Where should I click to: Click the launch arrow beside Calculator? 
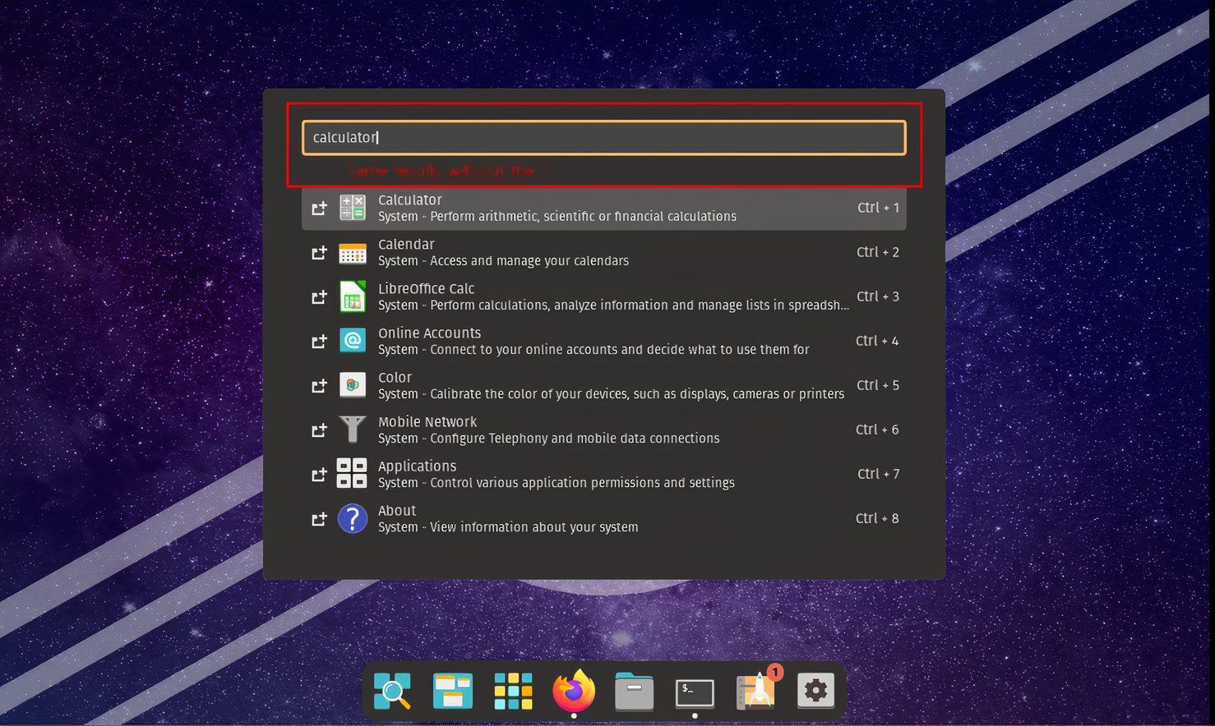click(x=319, y=208)
